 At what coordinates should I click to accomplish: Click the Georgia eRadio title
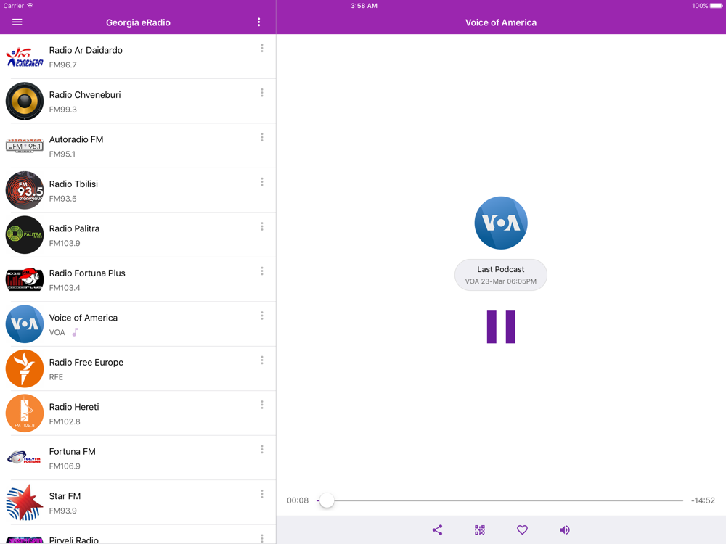pos(138,22)
